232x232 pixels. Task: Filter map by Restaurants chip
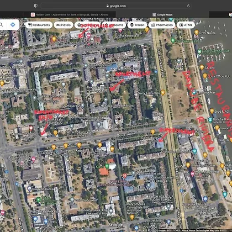coord(39,25)
